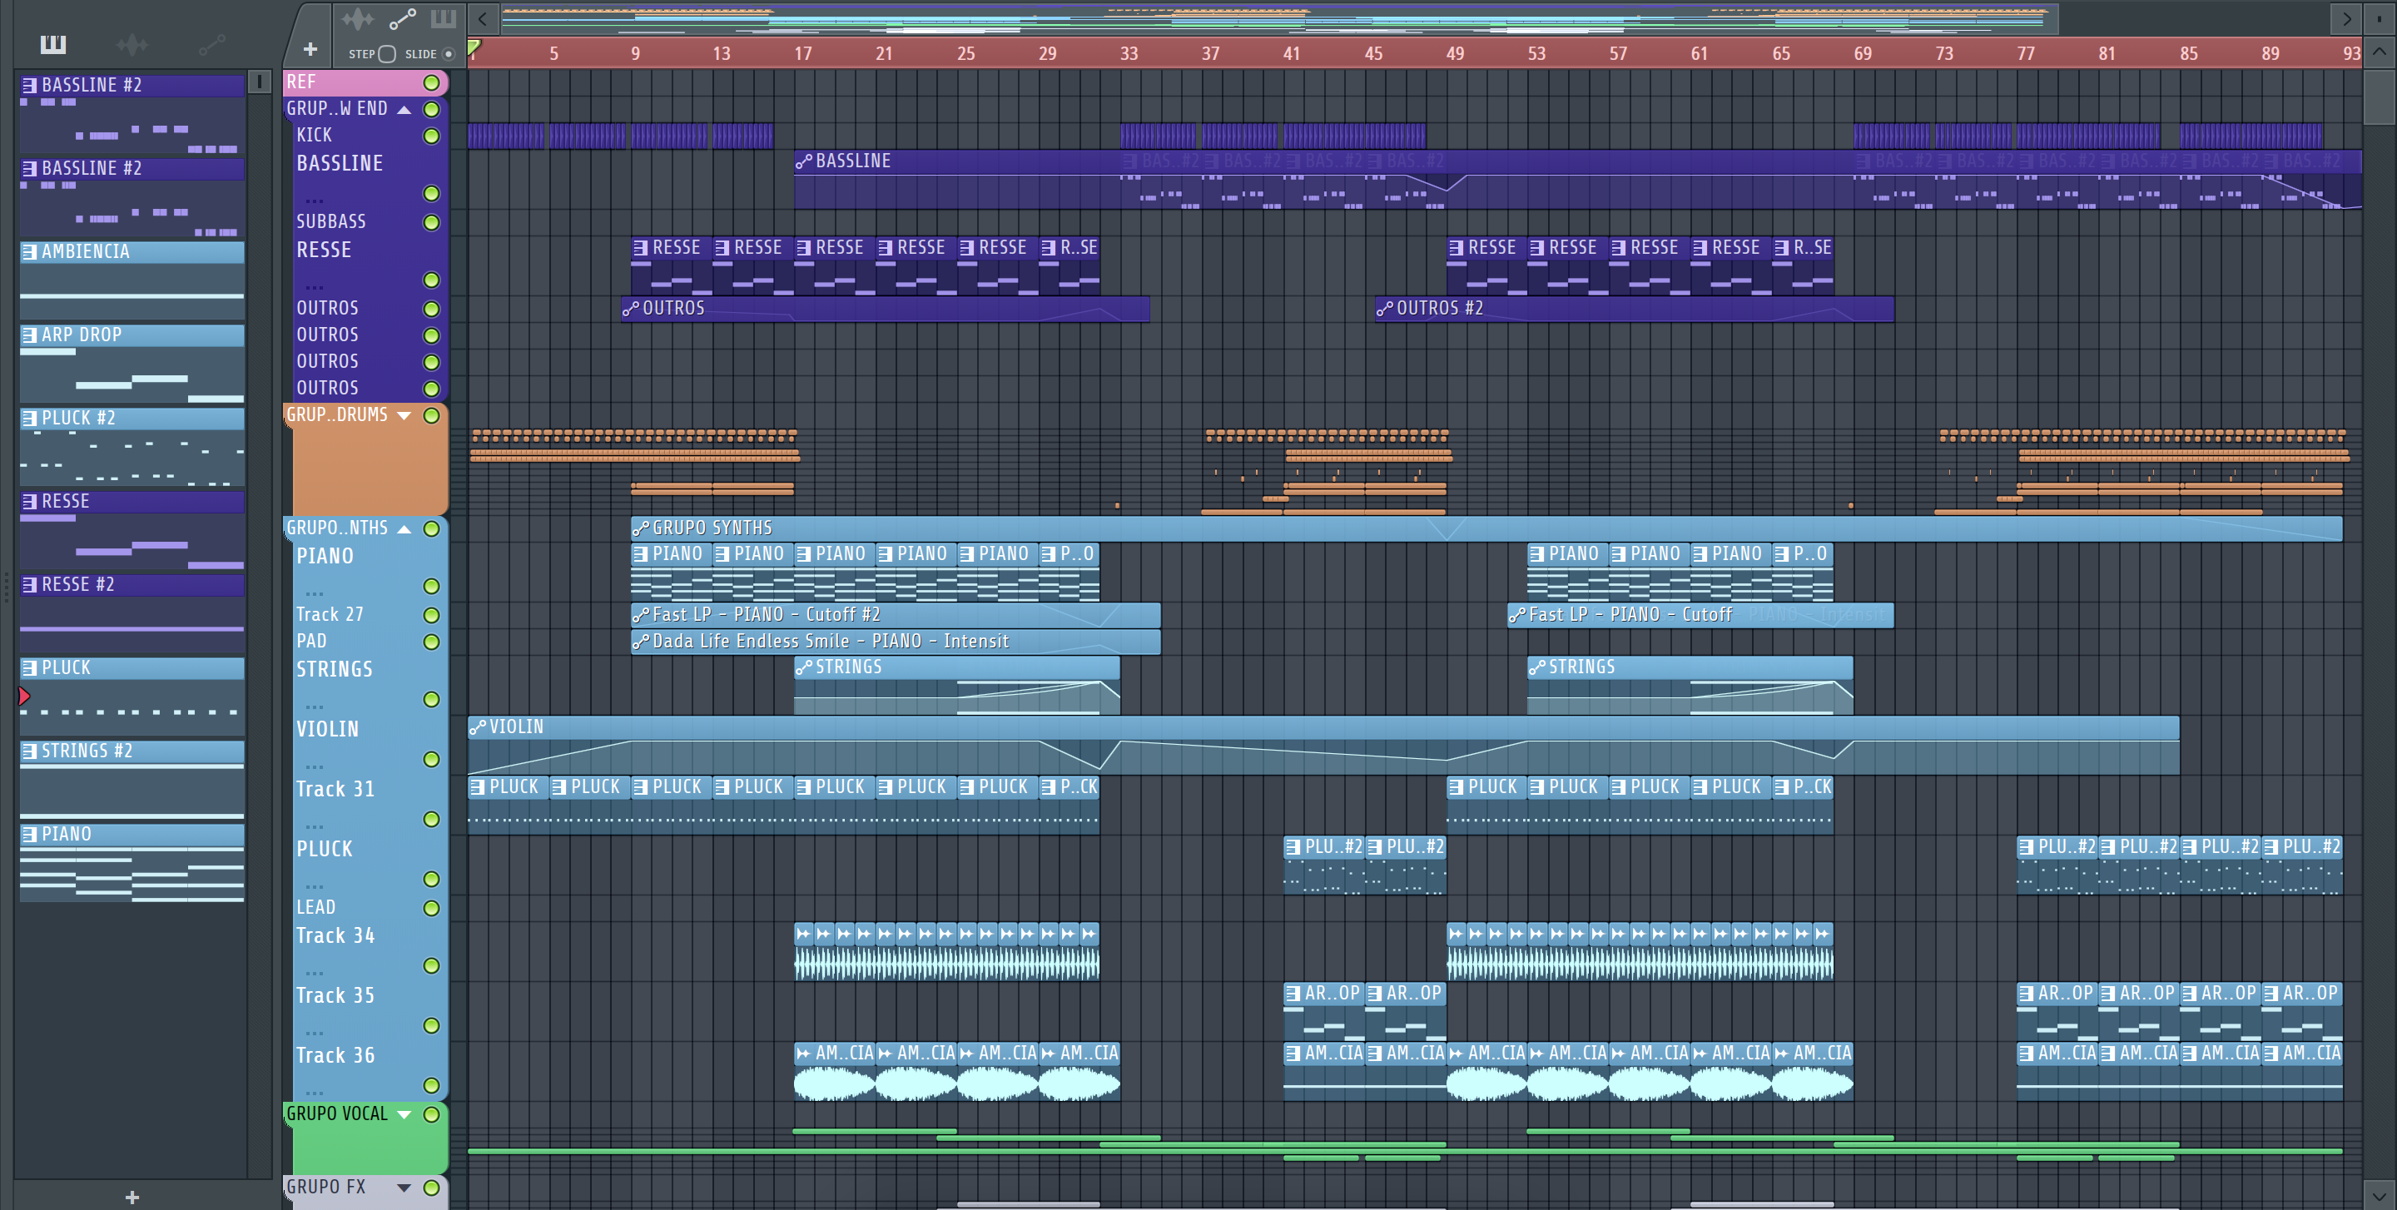Viewport: 2397px width, 1210px height.
Task: Toggle the playlist audio clip waveform icon
Action: 357,18
